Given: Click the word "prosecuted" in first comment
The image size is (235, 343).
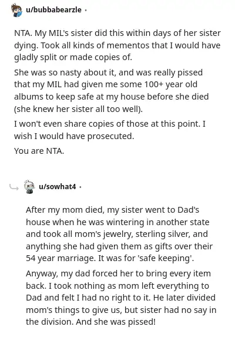Looking at the screenshot, I should (x=110, y=136).
